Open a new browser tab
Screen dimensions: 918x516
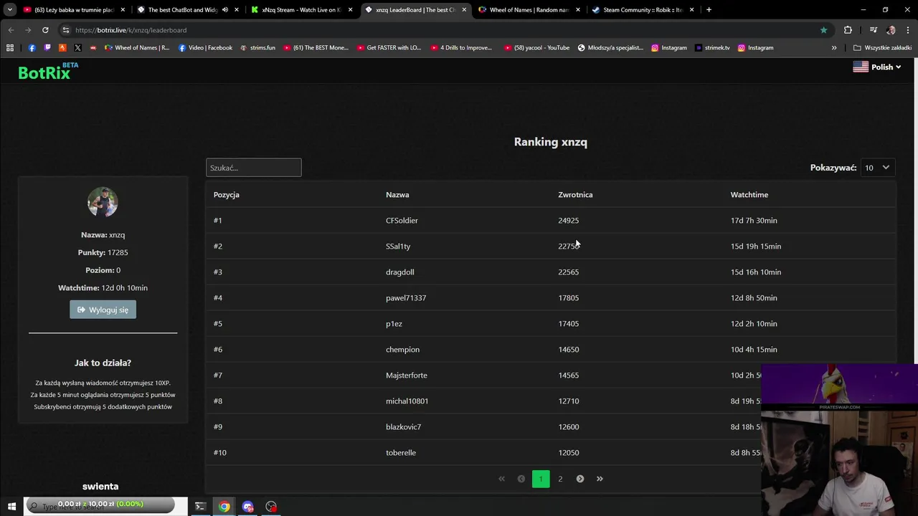[x=709, y=10]
